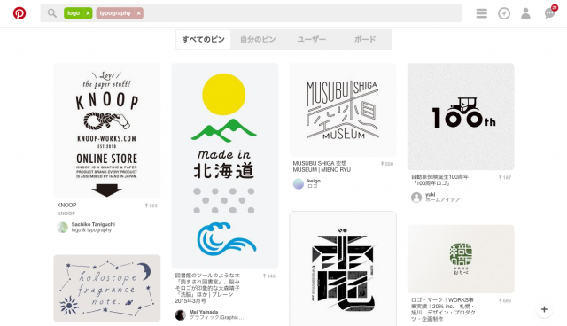567x326 pixels.
Task: Click the Pinterest logo
Action: coord(19,13)
